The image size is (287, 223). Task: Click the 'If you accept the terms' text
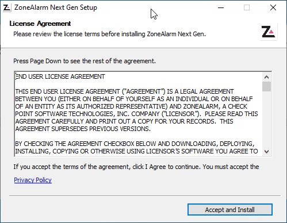(136, 167)
